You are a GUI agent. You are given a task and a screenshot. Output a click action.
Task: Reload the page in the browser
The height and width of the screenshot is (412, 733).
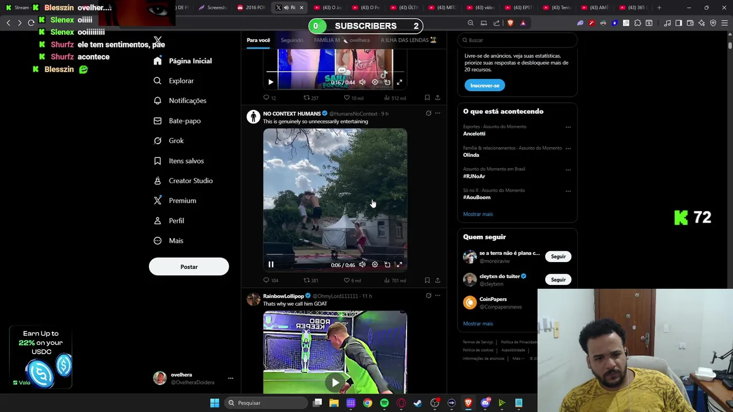point(31,23)
